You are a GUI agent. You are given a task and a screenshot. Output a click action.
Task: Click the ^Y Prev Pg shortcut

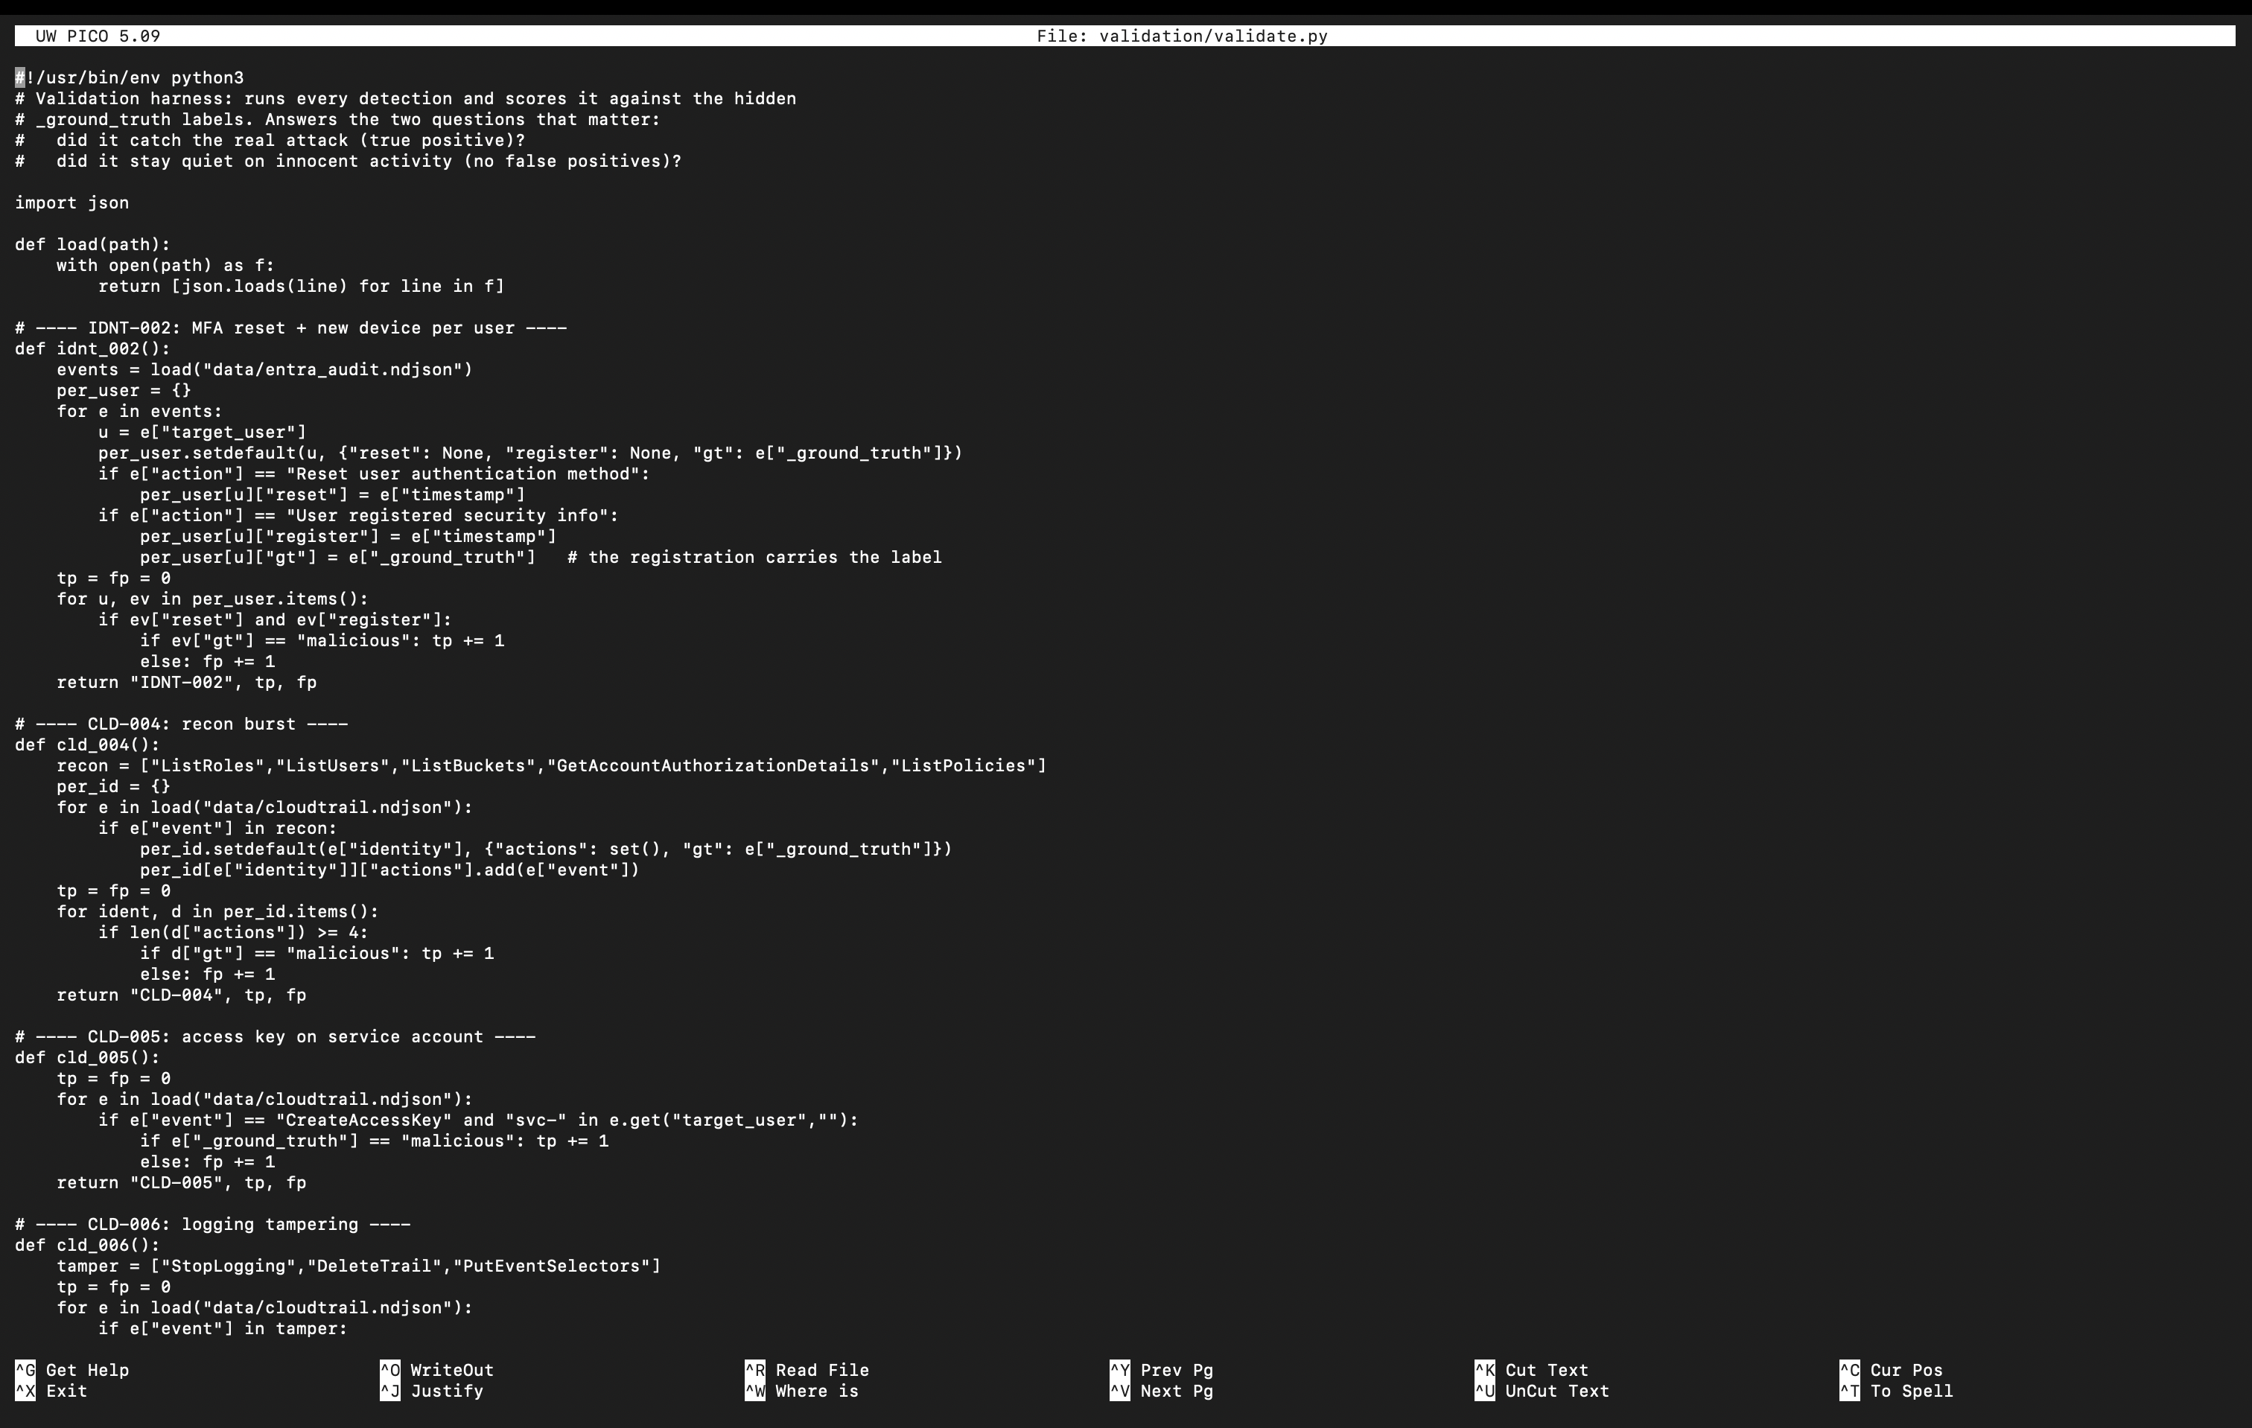click(1162, 1370)
